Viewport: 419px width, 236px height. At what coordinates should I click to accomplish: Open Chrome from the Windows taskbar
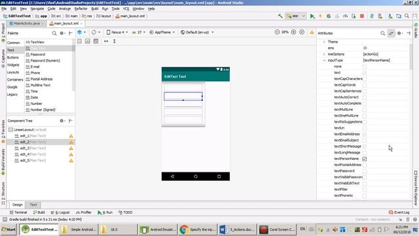(198, 229)
